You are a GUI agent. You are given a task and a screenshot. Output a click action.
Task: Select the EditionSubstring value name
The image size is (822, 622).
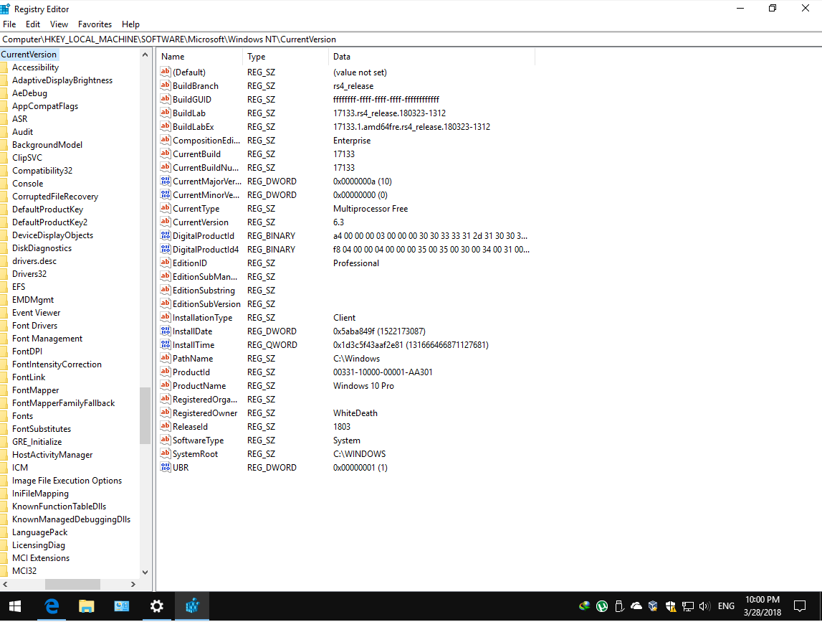click(x=204, y=291)
